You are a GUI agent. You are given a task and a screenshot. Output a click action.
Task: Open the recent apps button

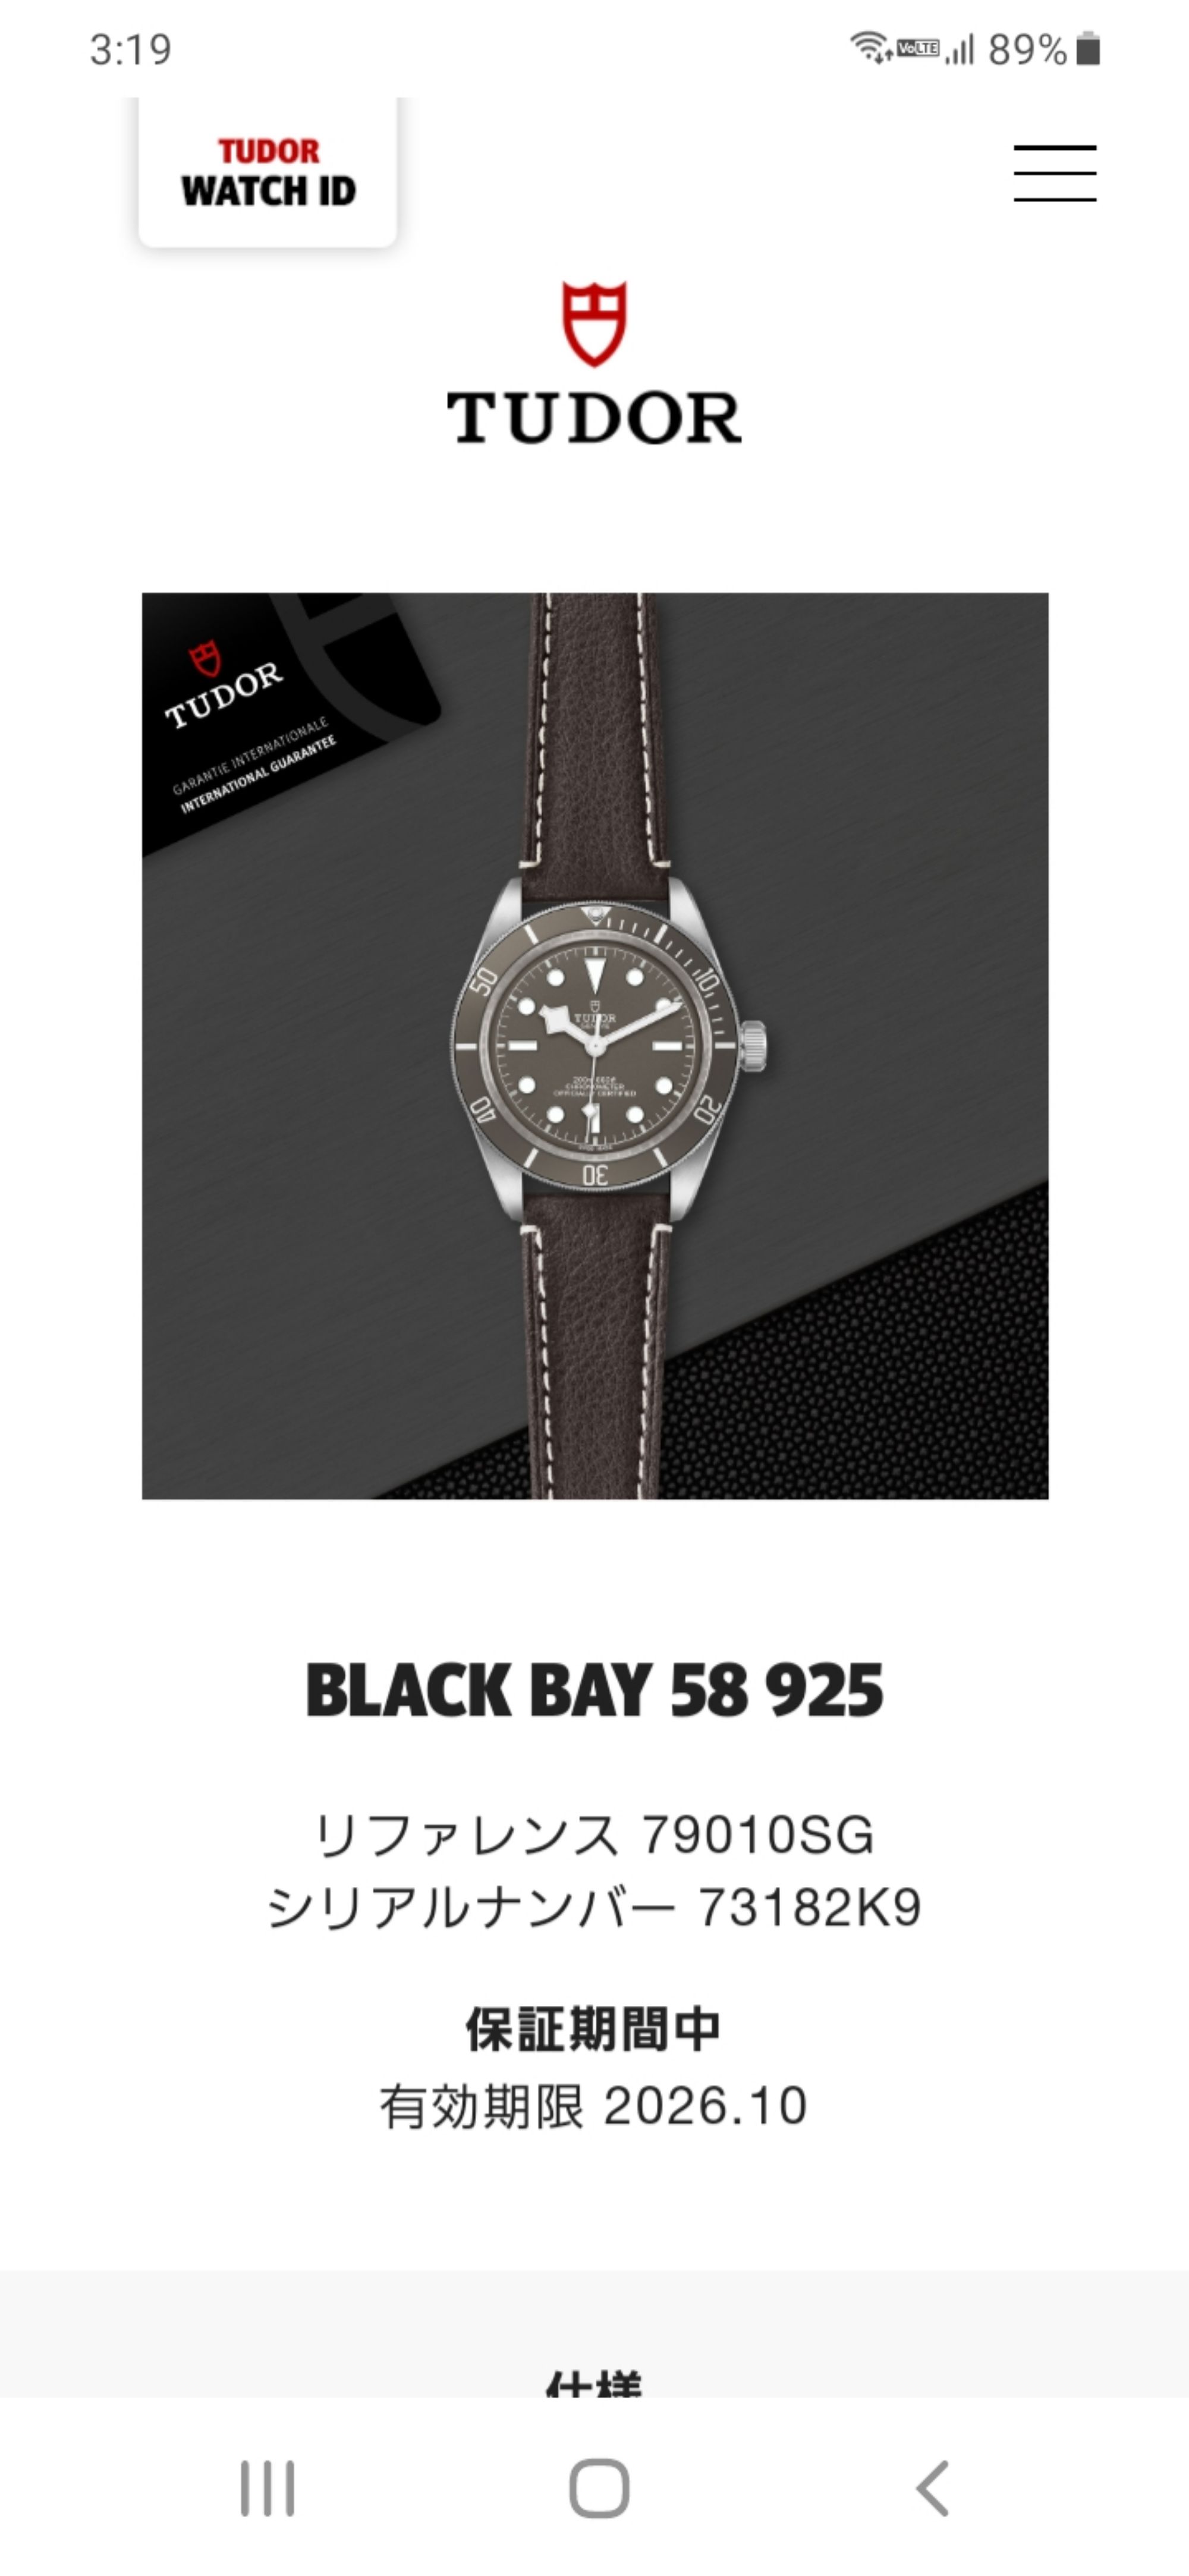click(267, 2488)
